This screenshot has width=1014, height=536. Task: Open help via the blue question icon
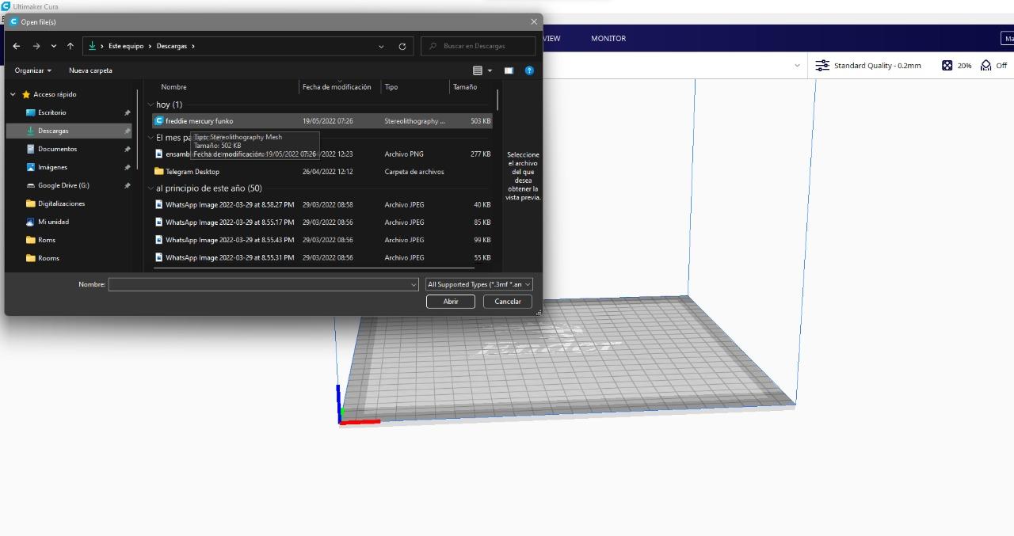tap(529, 70)
